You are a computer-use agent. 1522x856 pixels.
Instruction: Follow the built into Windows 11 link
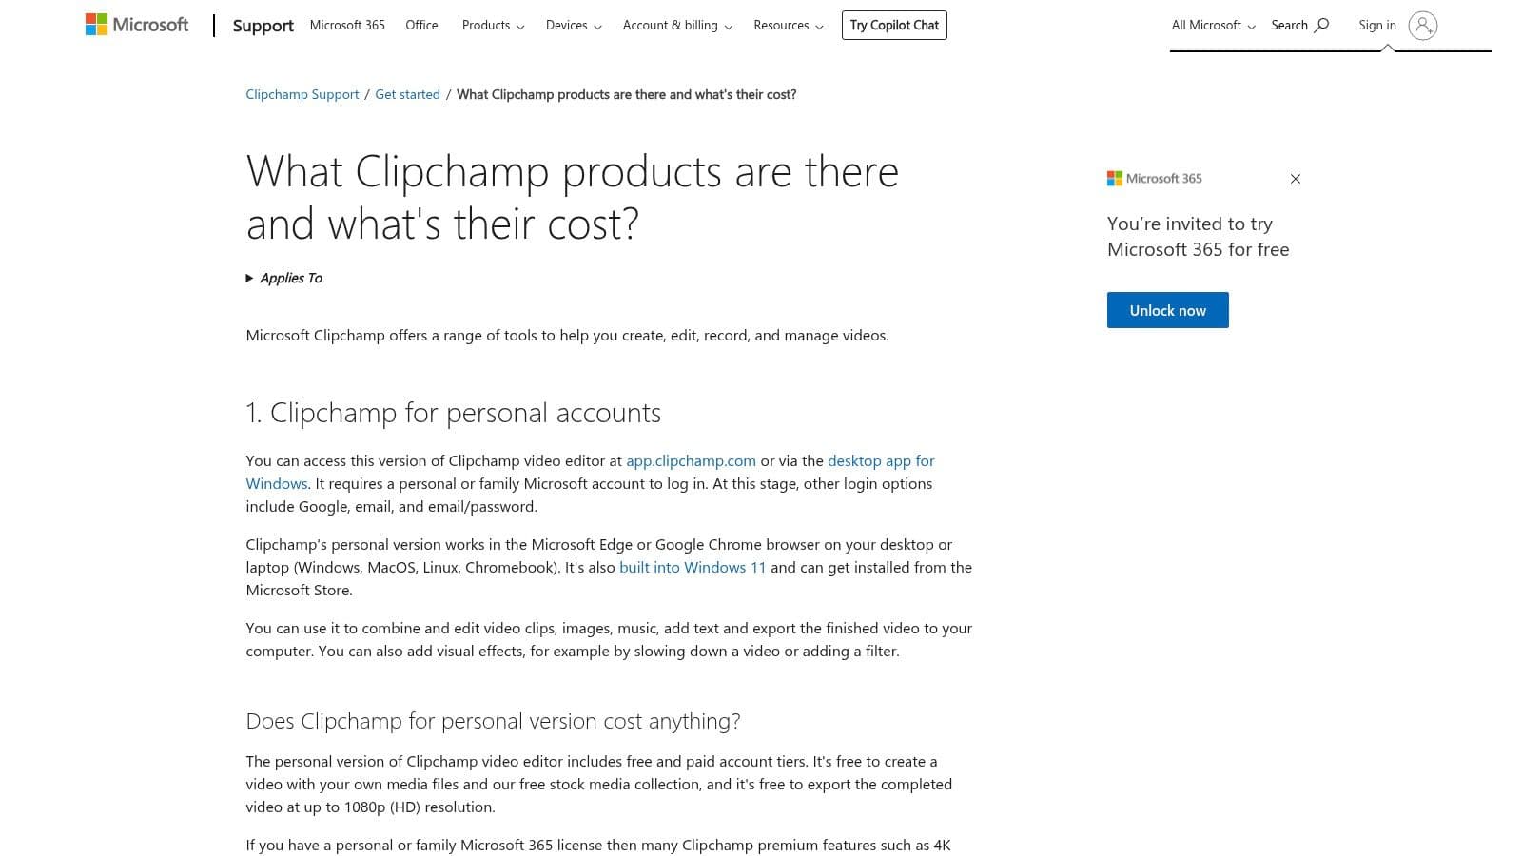coord(693,567)
